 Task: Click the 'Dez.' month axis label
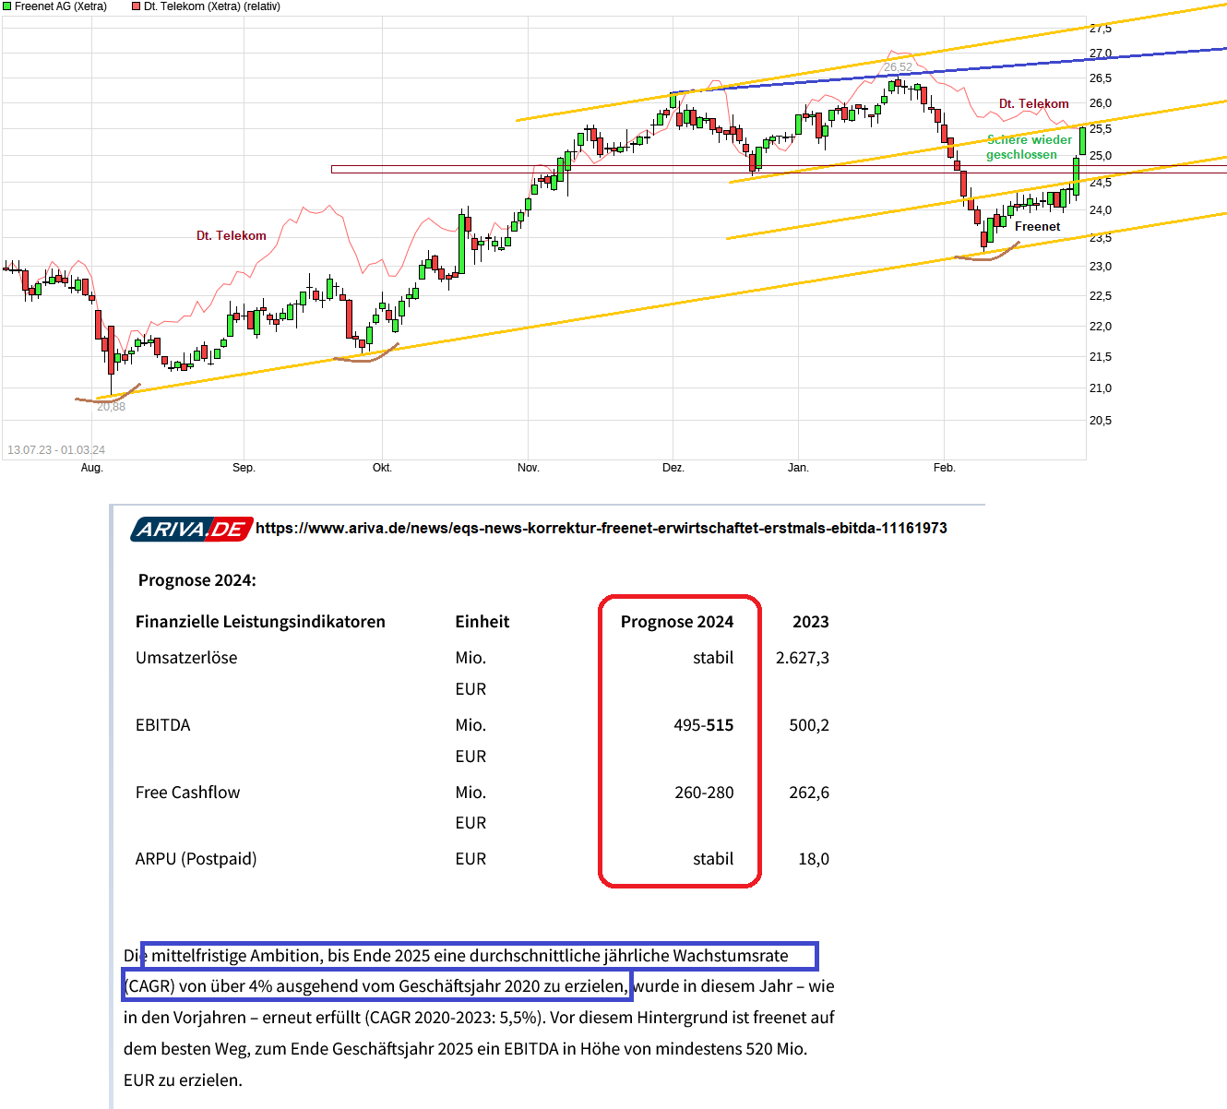(673, 468)
